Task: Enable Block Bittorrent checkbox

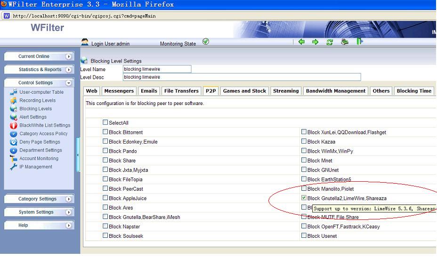Action: [105, 131]
